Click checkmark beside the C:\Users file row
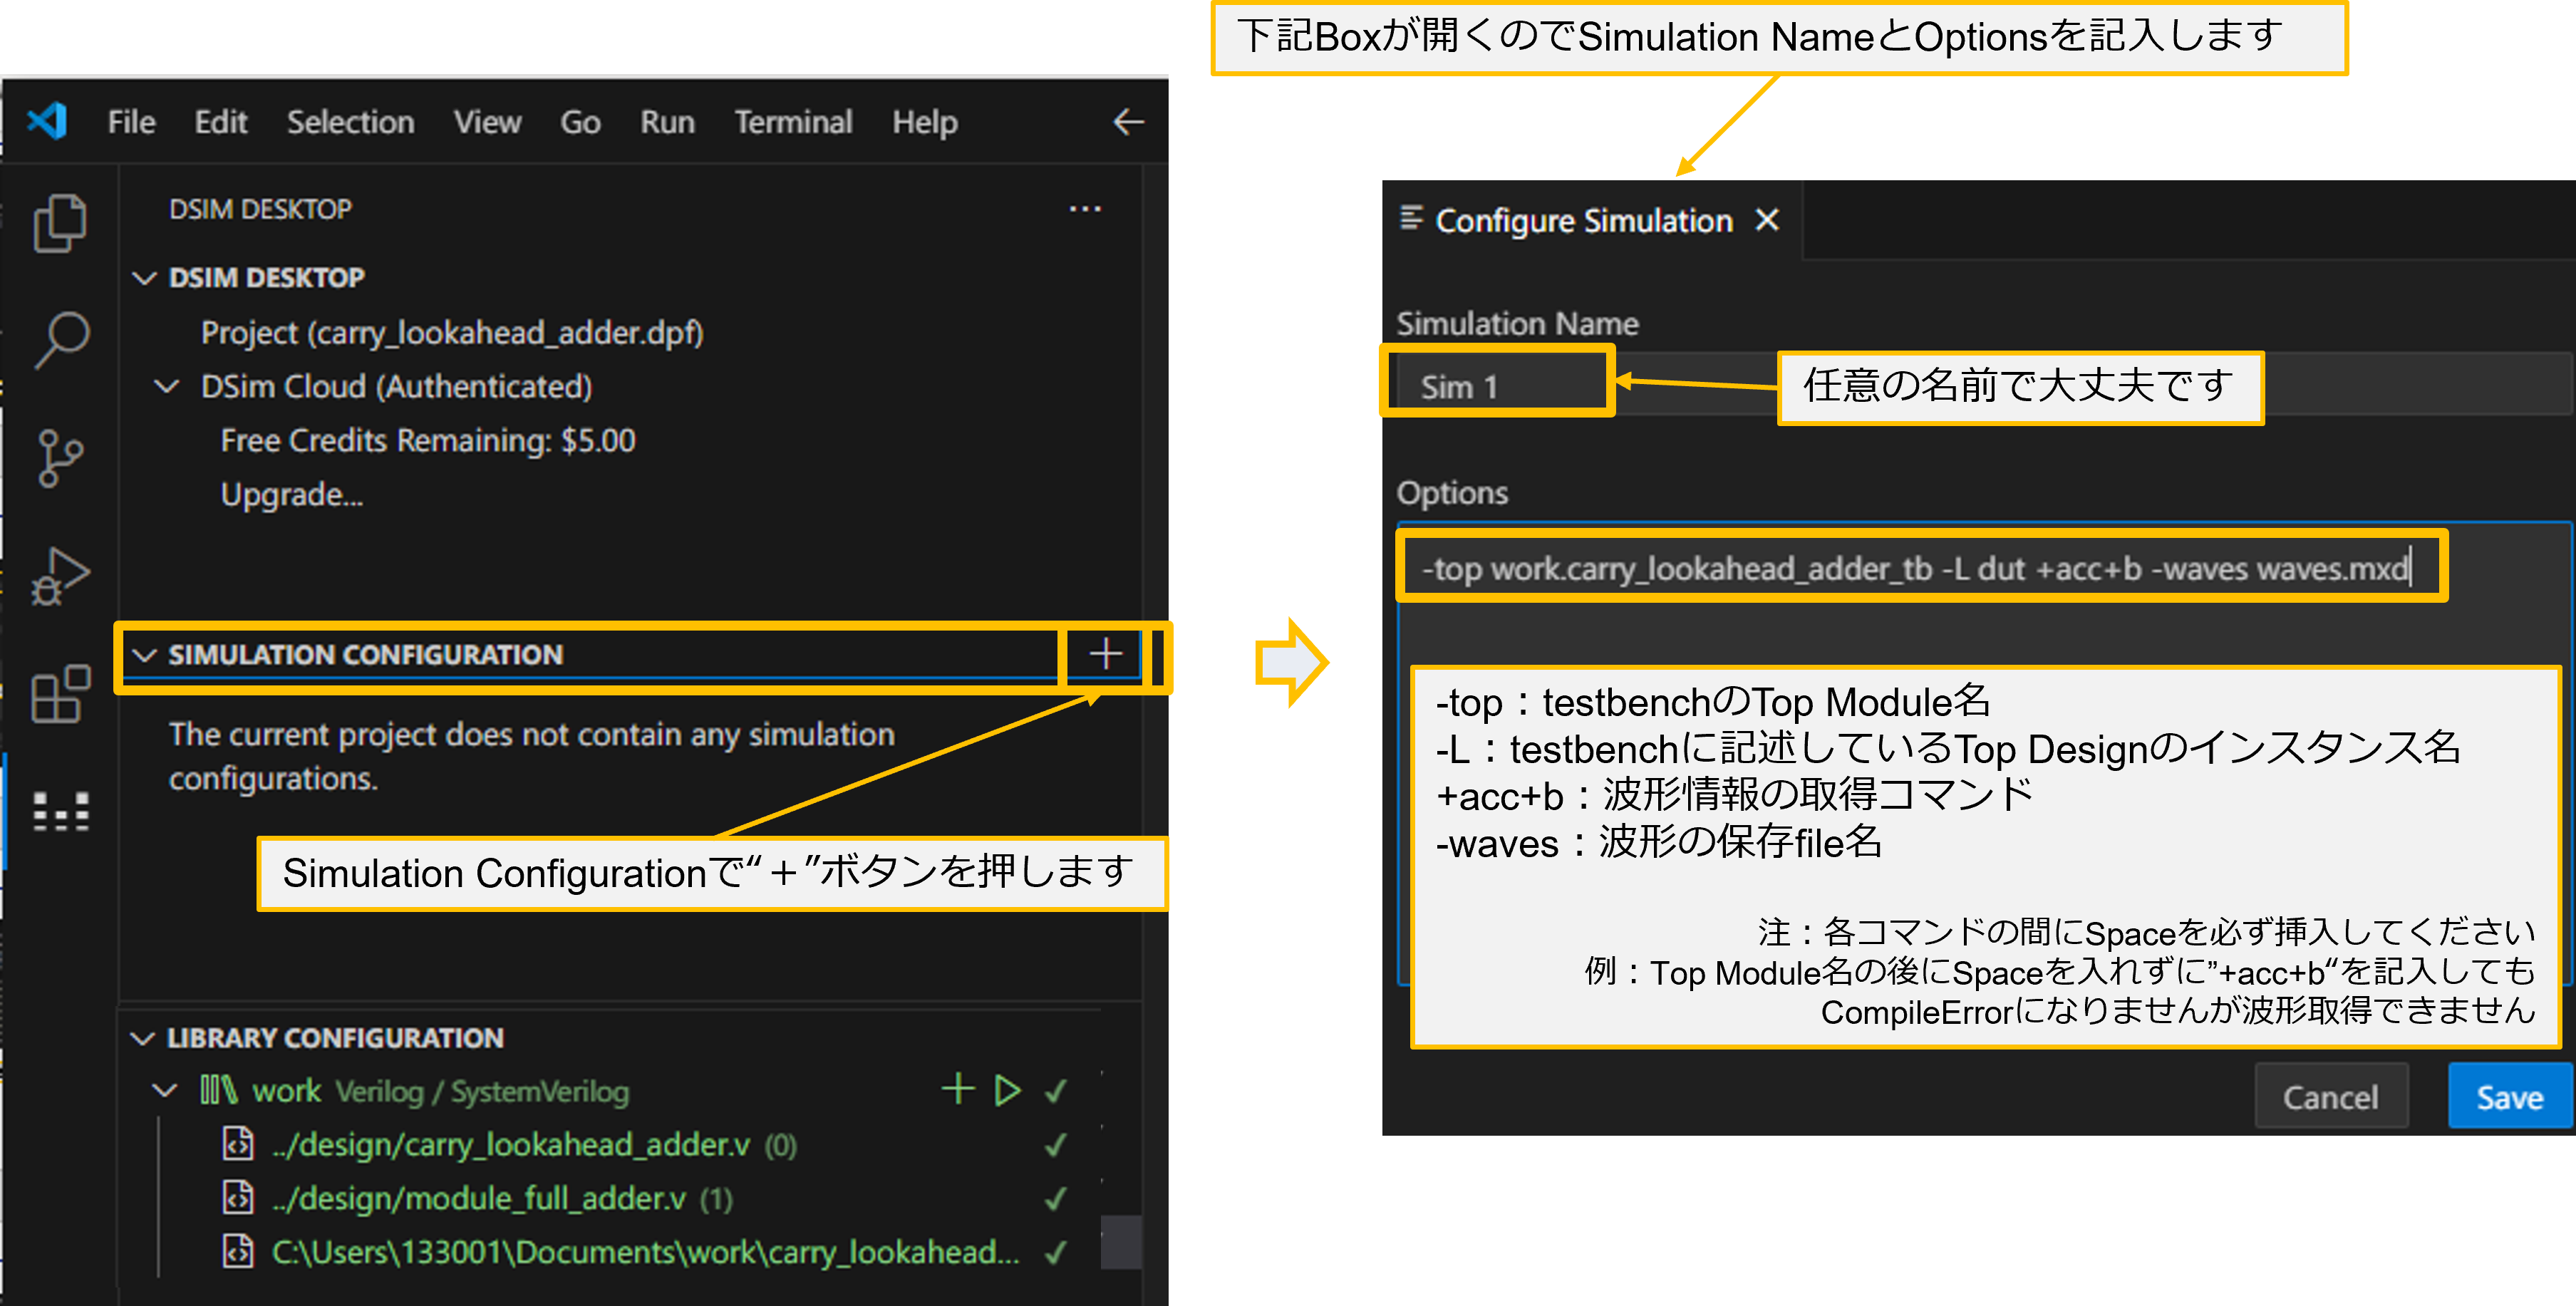 (1056, 1252)
